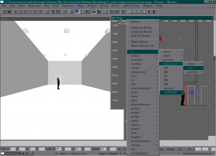This screenshot has height=156, width=216.
Task: Click the scale Z toolbar icon
Action: (144, 11)
